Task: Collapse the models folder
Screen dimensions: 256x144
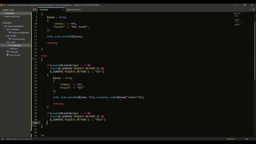Action: (5, 36)
